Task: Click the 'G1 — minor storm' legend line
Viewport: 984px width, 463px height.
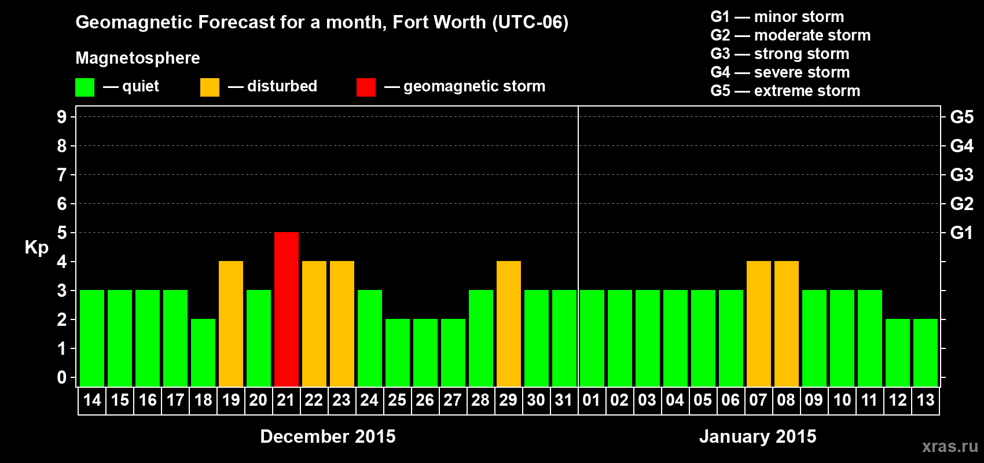Action: pos(777,17)
